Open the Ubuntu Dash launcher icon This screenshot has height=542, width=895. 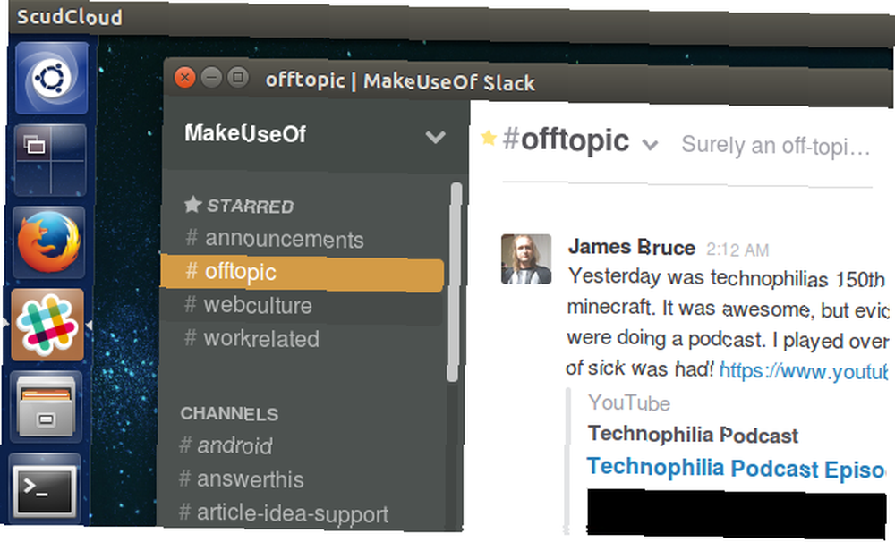pyautogui.click(x=51, y=78)
